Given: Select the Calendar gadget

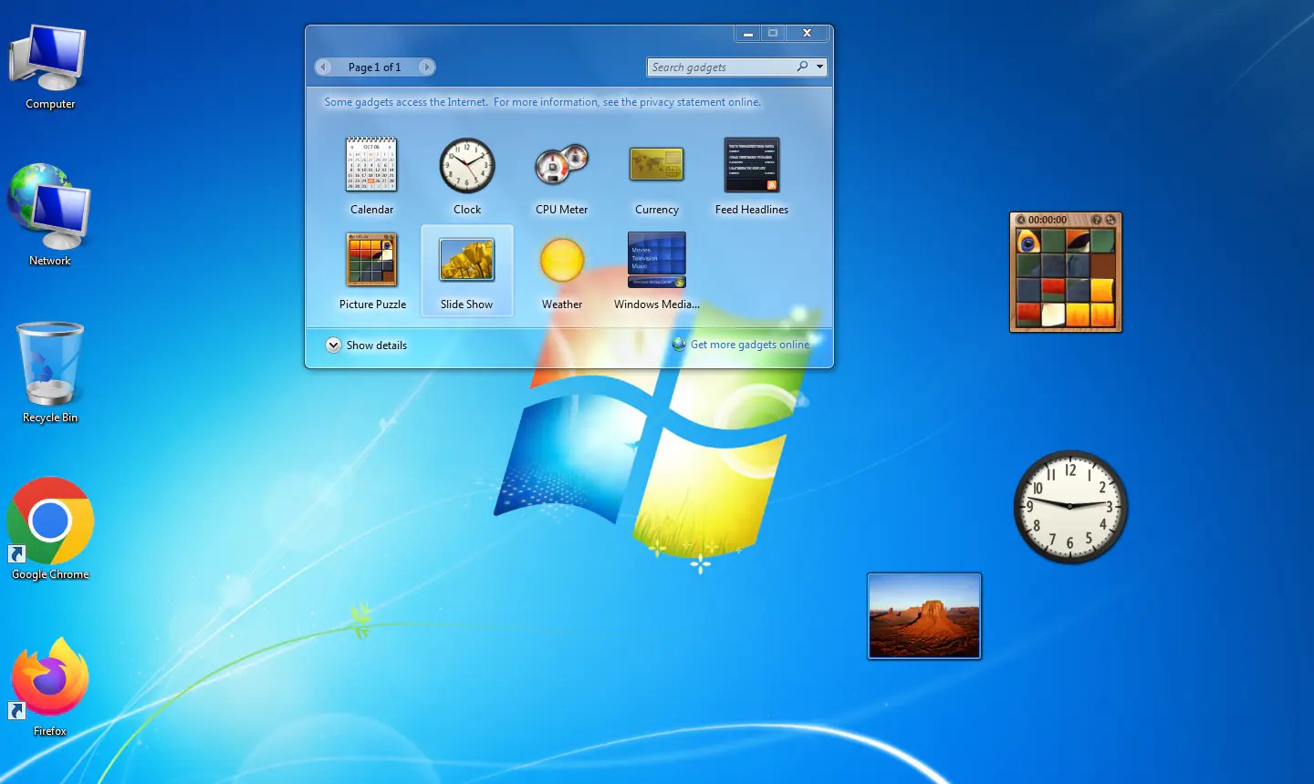Looking at the screenshot, I should [371, 173].
